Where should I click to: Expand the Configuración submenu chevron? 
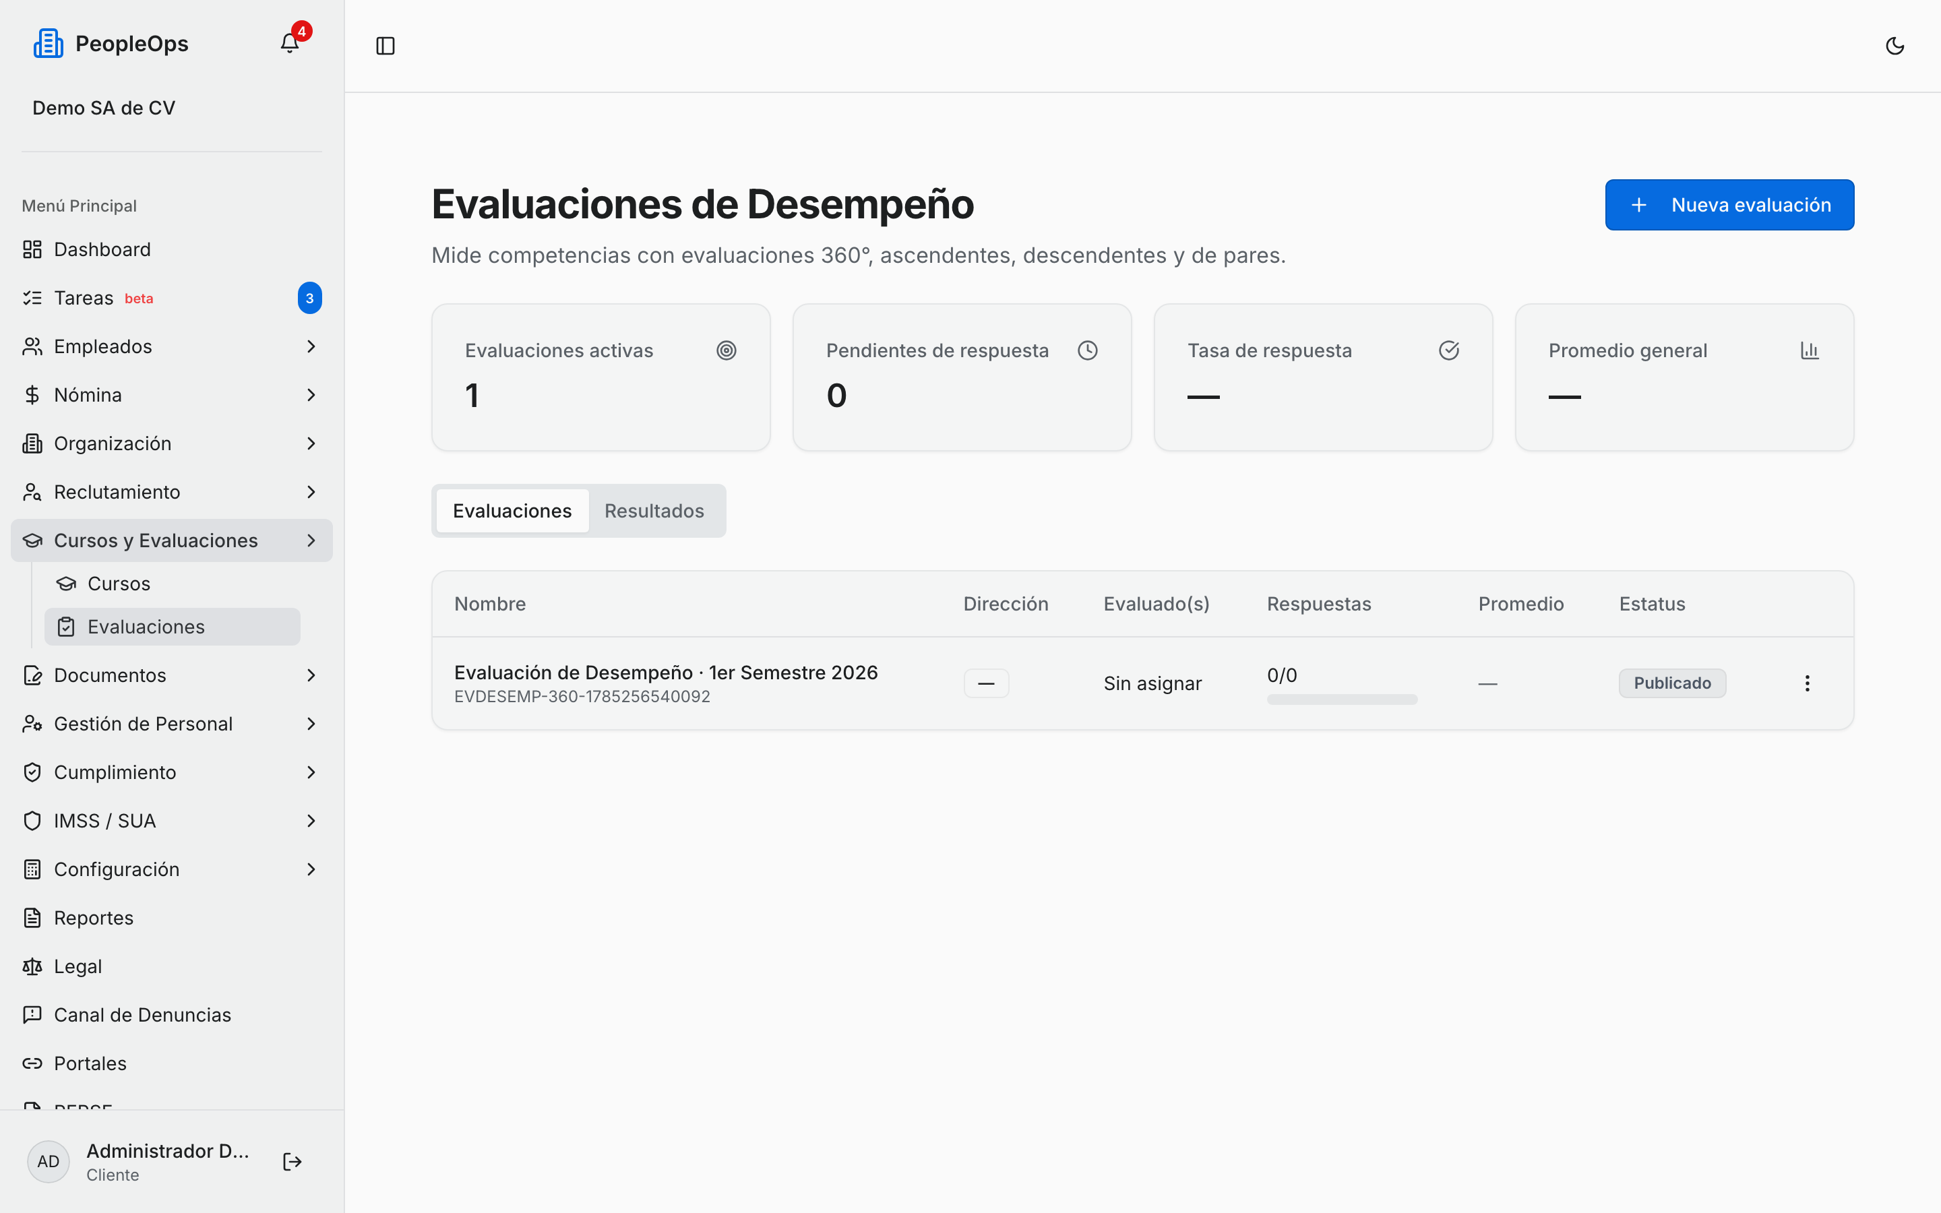(311, 869)
